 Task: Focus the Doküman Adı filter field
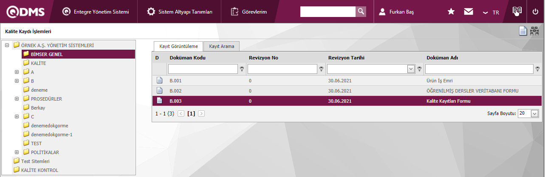pyautogui.click(x=480, y=69)
